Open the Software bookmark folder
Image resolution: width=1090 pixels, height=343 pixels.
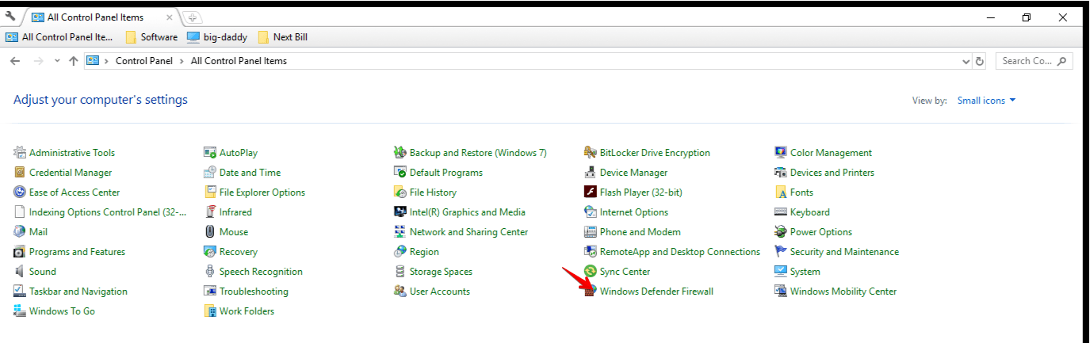[151, 37]
